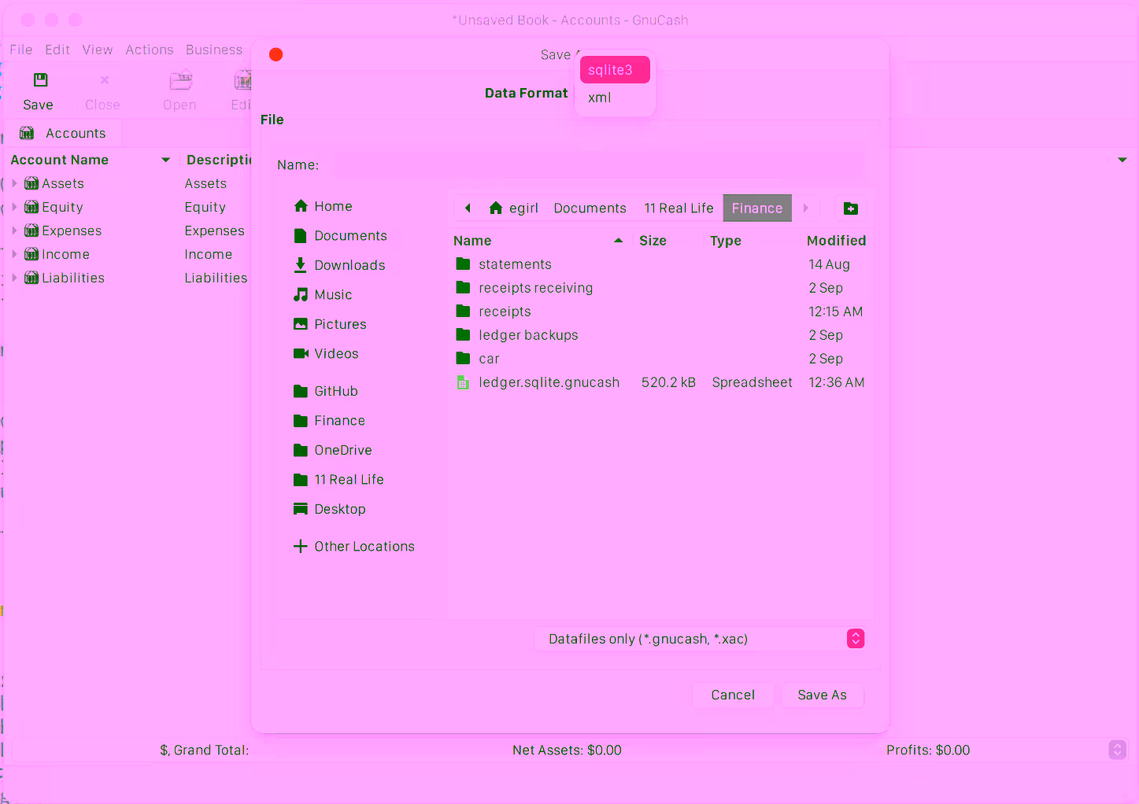Click the create new folder icon
1139x804 pixels.
click(850, 208)
